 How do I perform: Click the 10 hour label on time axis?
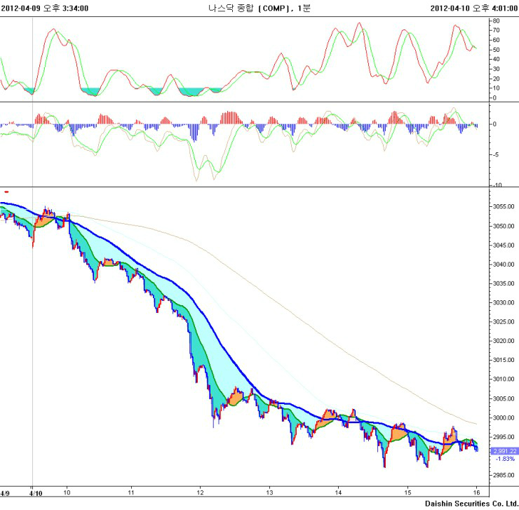67,493
